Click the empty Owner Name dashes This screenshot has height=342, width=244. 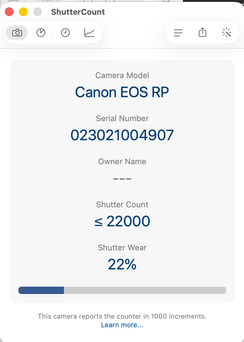(122, 179)
